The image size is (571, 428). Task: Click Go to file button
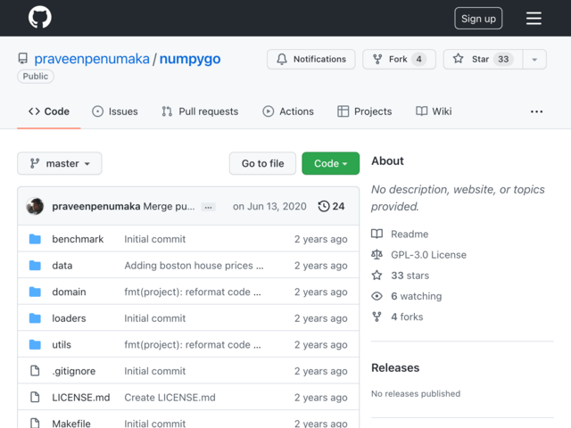(x=262, y=163)
